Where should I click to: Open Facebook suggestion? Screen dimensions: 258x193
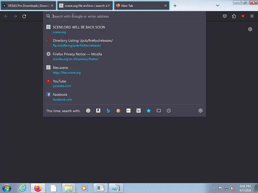(x=124, y=97)
